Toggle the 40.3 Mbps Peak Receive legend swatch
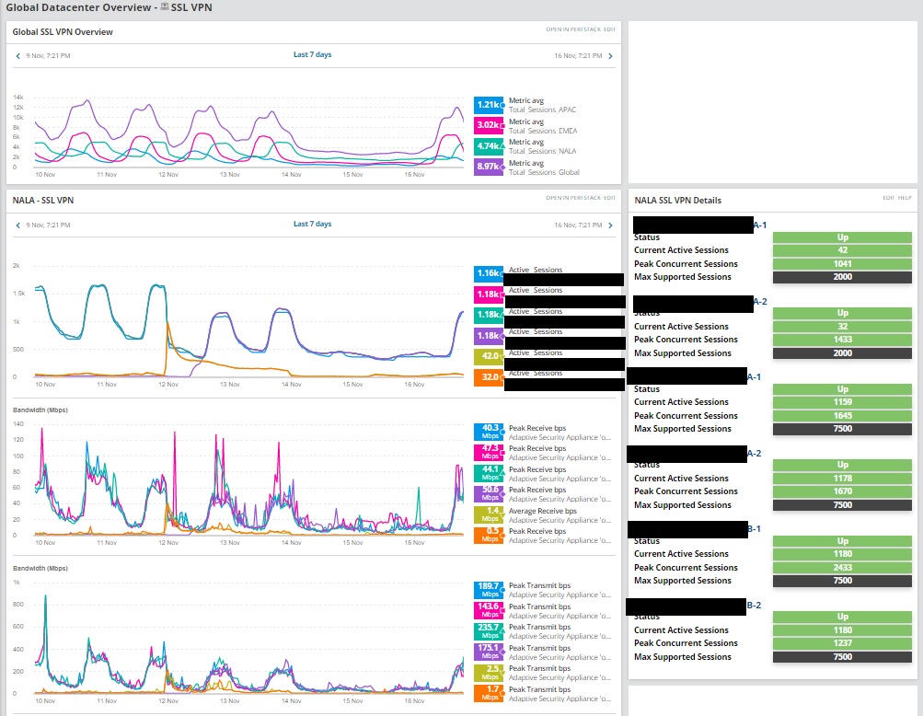 [489, 432]
